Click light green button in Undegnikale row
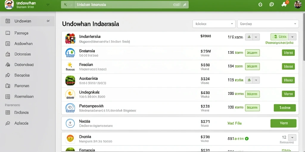Screen dimensions: 305x152 pos(253,94)
